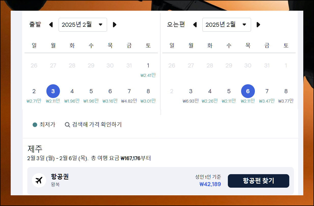
Task: Click the 항공편 찾기 button
Action: click(x=258, y=181)
